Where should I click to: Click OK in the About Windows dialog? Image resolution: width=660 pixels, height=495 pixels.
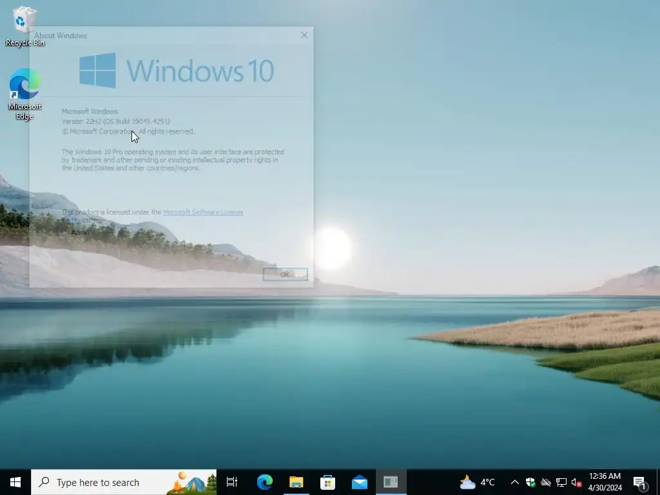tap(285, 275)
